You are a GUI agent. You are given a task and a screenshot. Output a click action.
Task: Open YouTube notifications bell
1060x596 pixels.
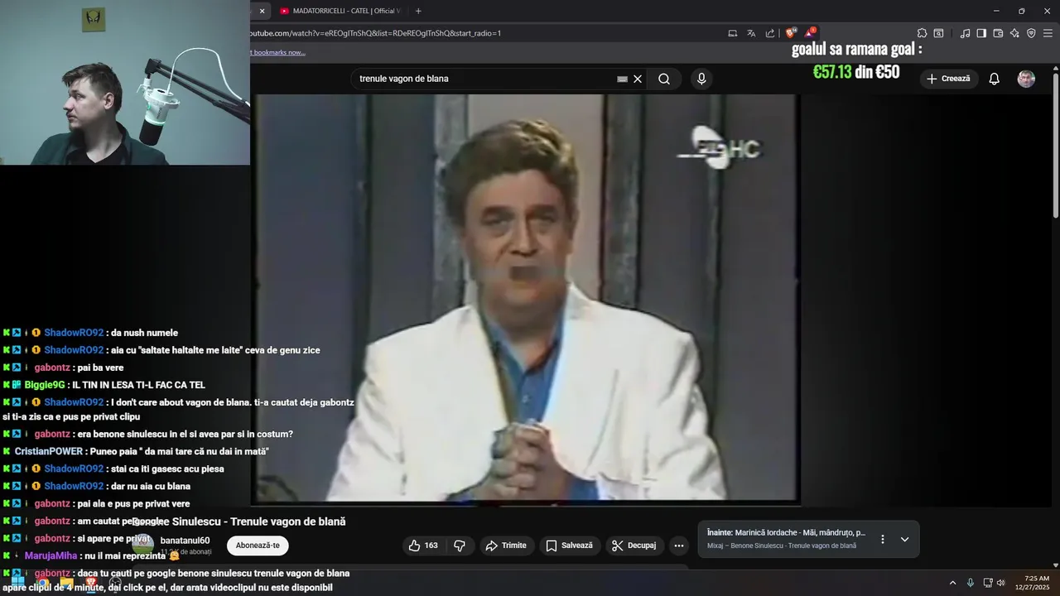(x=995, y=79)
